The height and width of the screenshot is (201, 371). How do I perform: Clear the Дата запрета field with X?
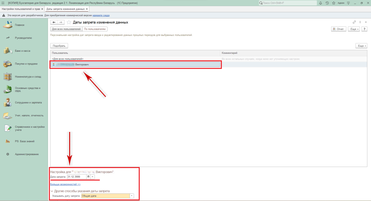pos(92,177)
